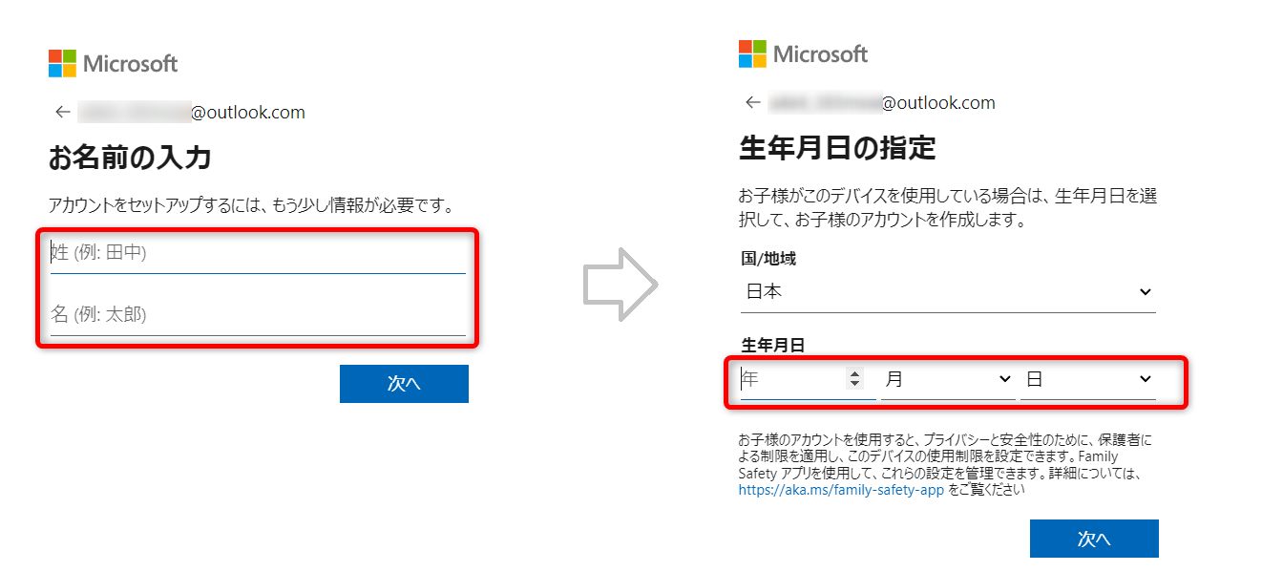The width and height of the screenshot is (1283, 572).
Task: Click the お名前の入力 heading
Action: coord(130,158)
